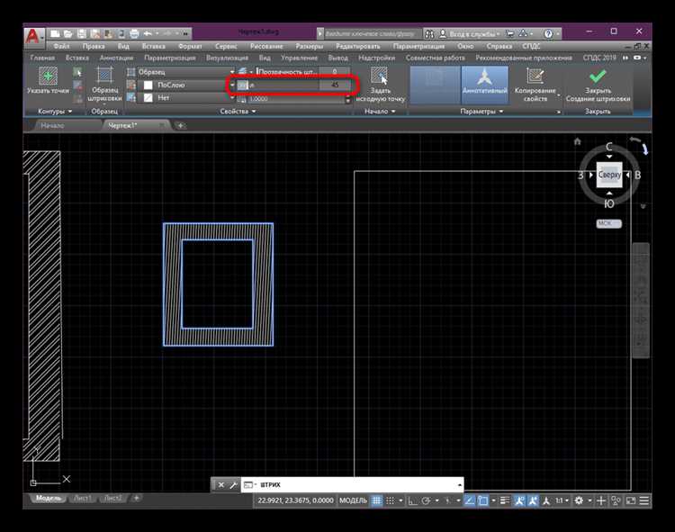Switch to the Аннотации ribbon tab
Viewport: 675px width, 532px height.
[x=116, y=58]
